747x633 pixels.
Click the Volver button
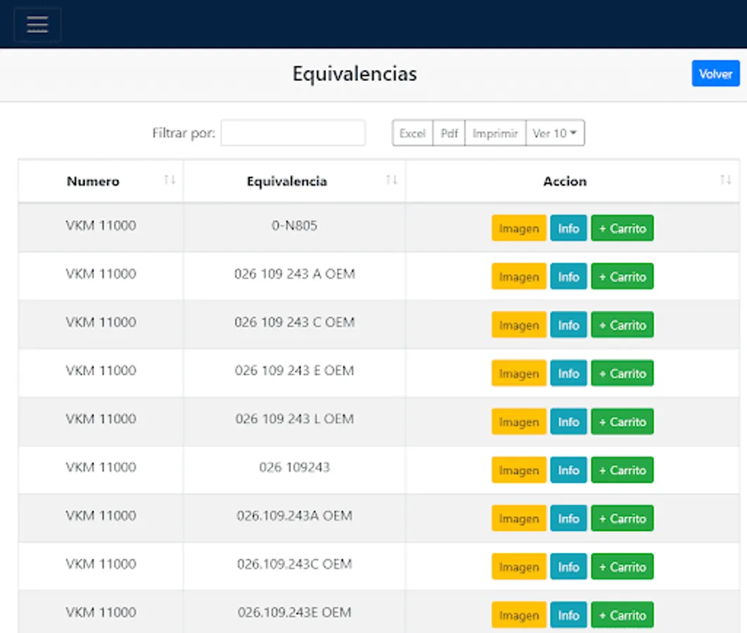pyautogui.click(x=715, y=74)
